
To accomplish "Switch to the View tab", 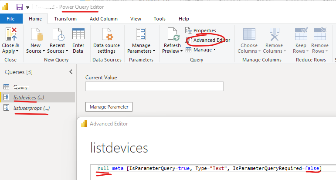I will (x=136, y=19).
